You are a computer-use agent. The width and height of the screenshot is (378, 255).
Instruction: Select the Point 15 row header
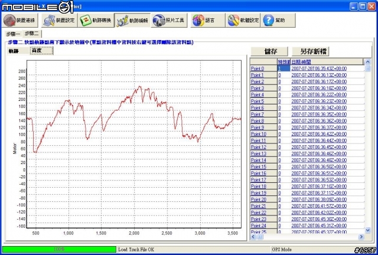pos(263,166)
